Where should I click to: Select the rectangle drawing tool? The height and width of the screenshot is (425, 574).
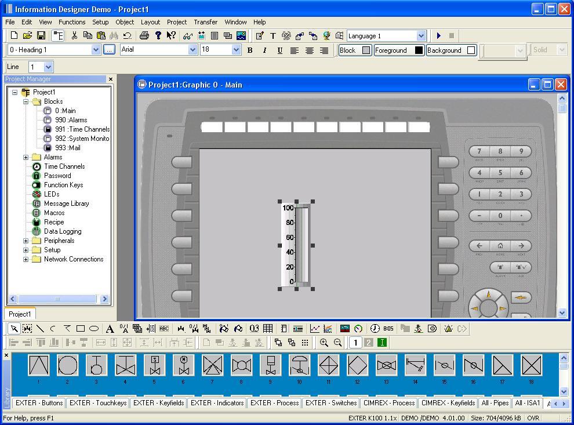point(81,329)
